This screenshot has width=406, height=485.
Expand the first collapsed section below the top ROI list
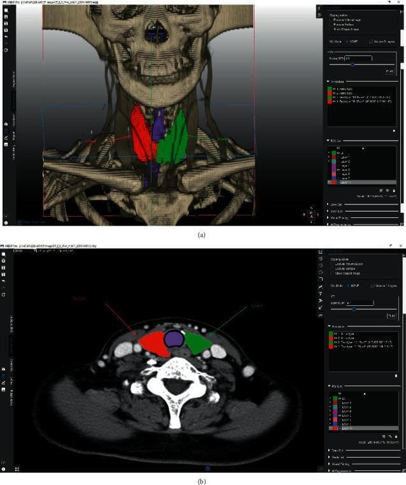328,205
